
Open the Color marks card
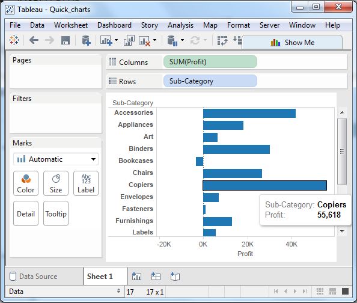pos(26,183)
